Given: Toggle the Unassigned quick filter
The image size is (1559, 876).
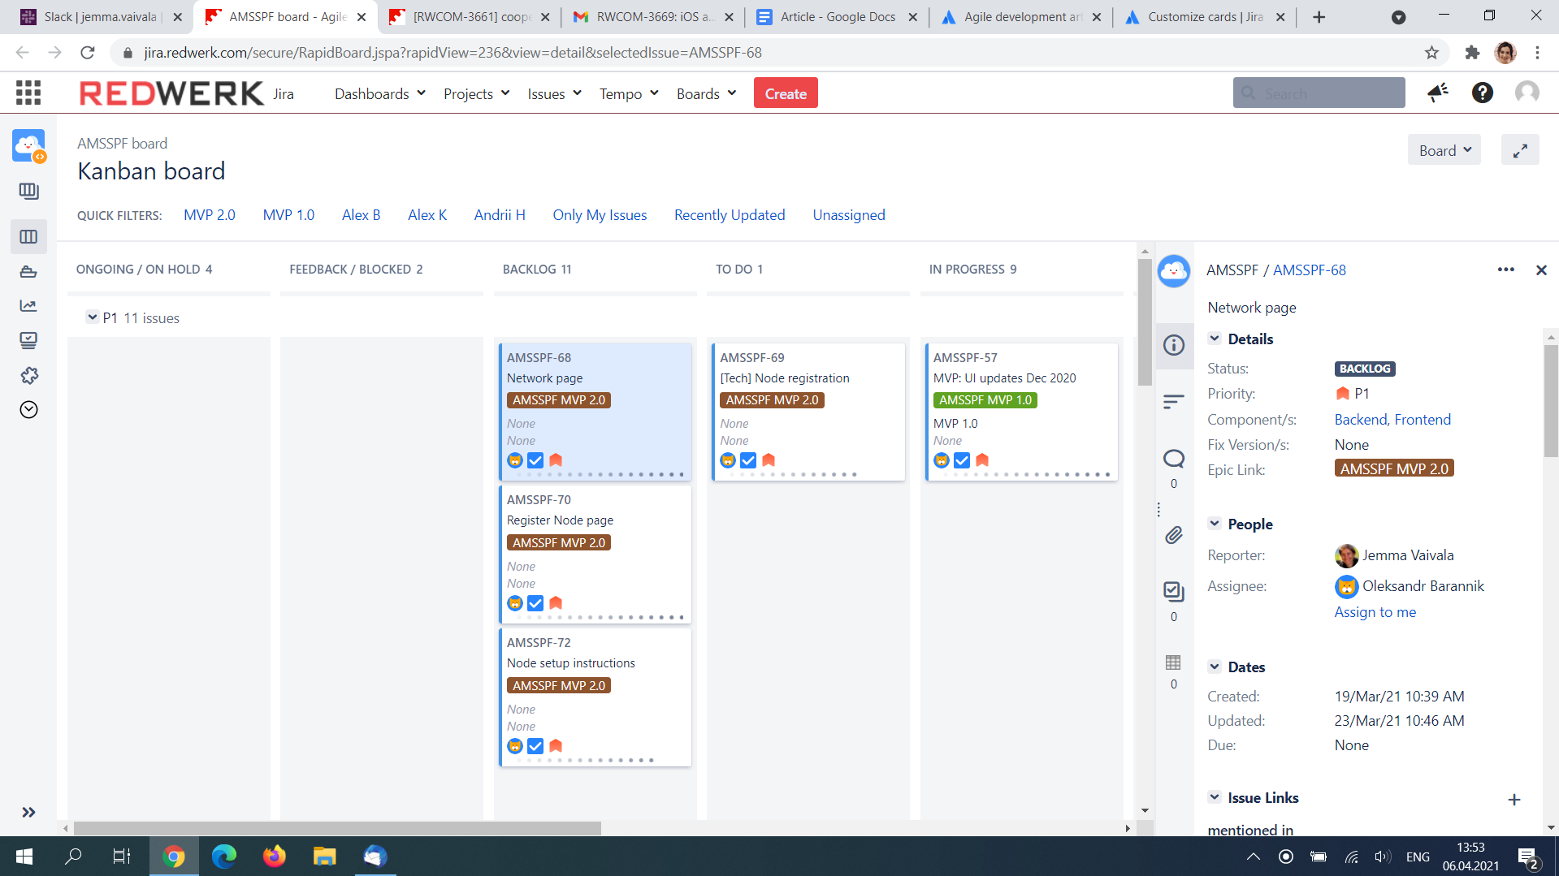Looking at the screenshot, I should pyautogui.click(x=849, y=215).
